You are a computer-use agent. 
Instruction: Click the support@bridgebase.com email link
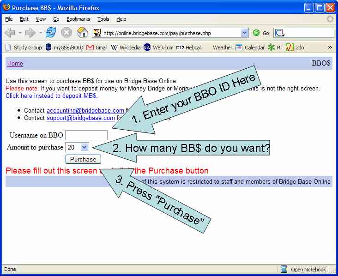click(81, 118)
